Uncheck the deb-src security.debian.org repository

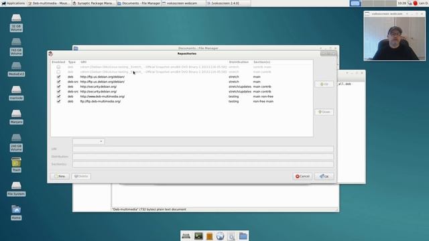pos(58,92)
